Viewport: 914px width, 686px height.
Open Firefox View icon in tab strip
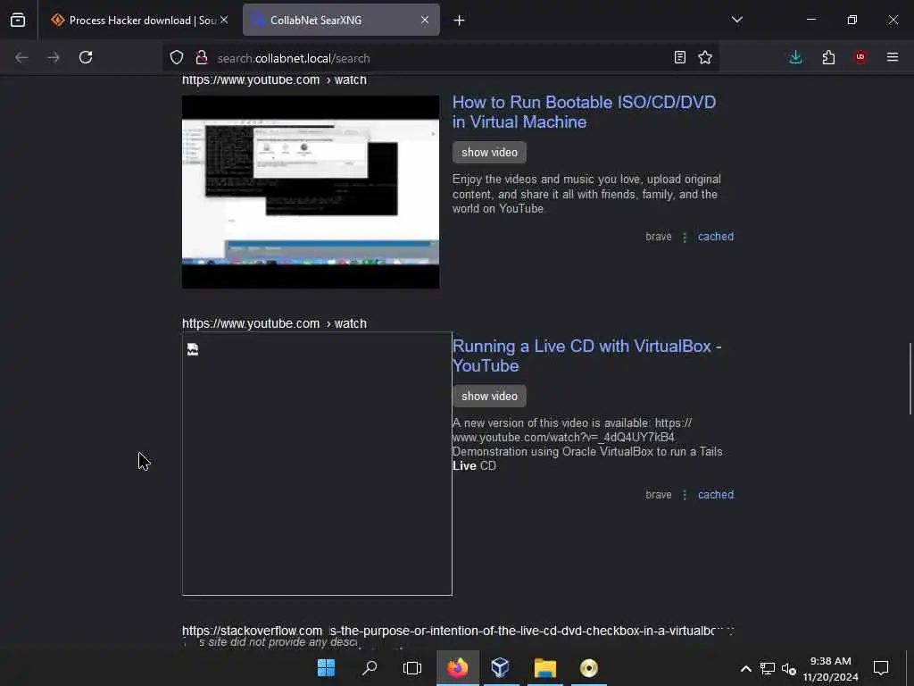pos(18,20)
